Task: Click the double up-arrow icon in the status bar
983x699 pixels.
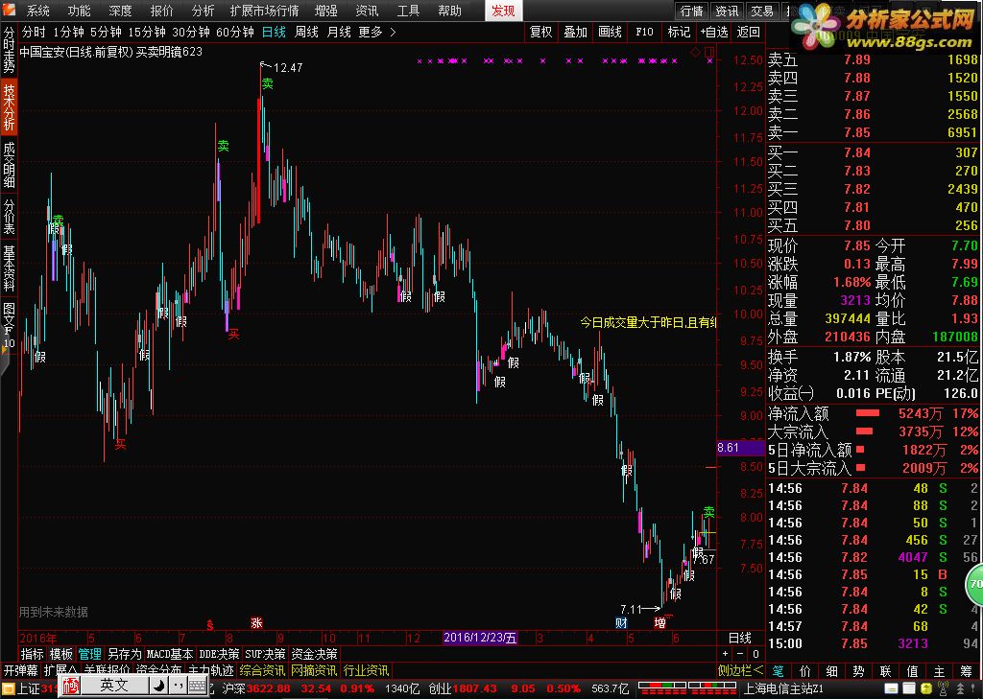Action: pyautogui.click(x=960, y=689)
